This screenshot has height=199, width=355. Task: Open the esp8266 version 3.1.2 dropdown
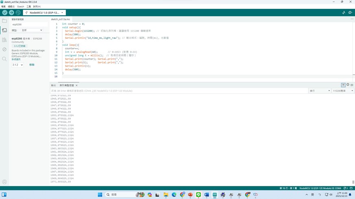[x=17, y=65]
